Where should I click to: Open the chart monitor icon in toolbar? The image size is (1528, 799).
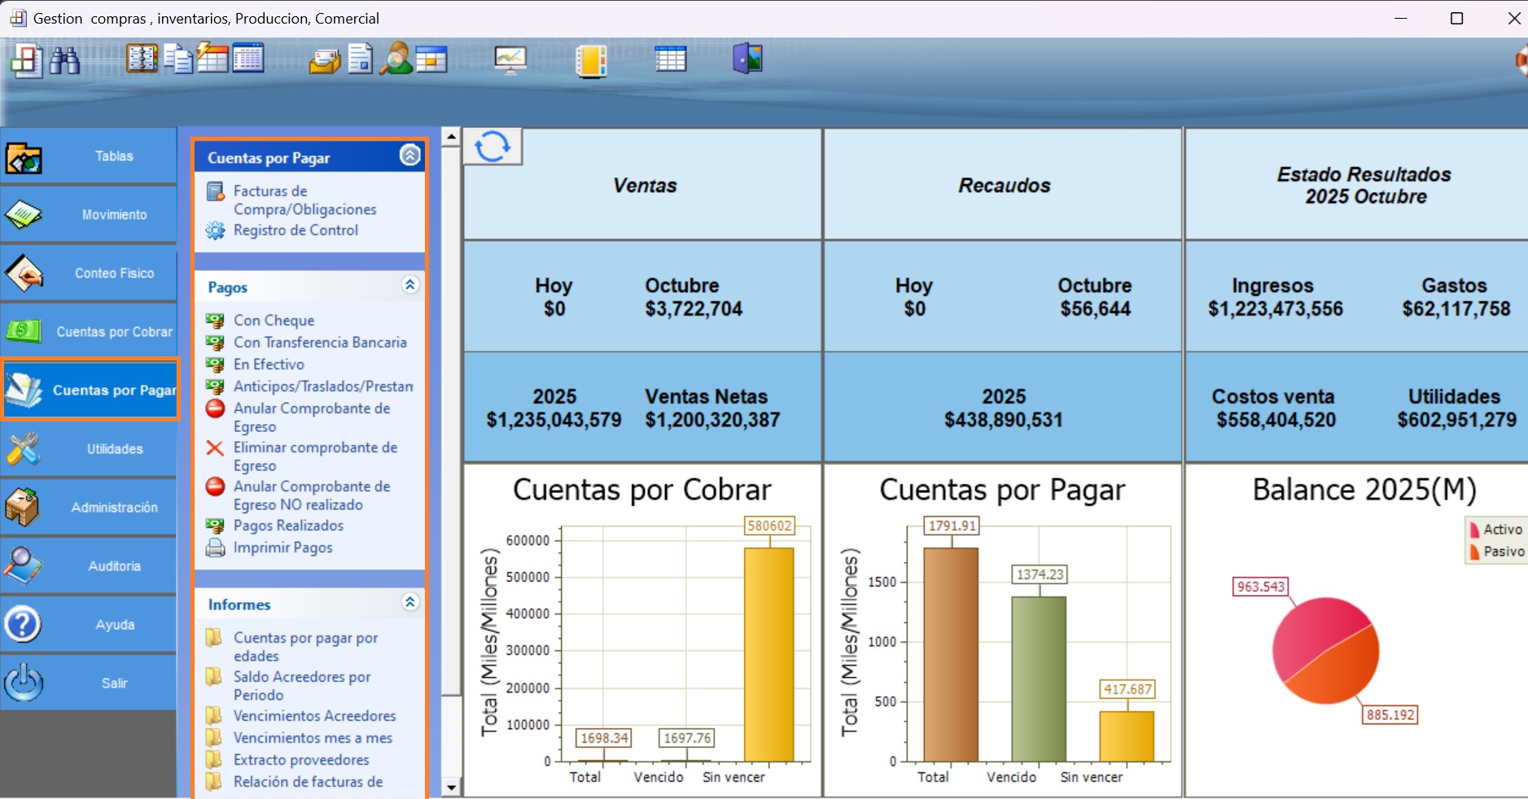pos(510,60)
